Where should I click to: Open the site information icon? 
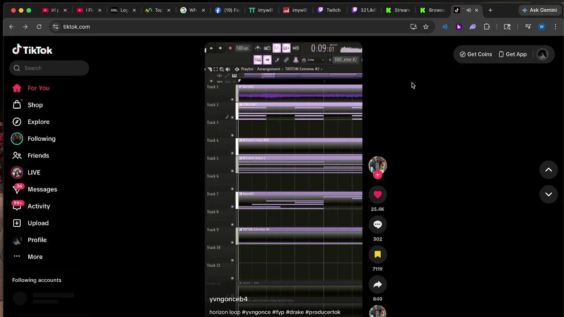coord(55,27)
